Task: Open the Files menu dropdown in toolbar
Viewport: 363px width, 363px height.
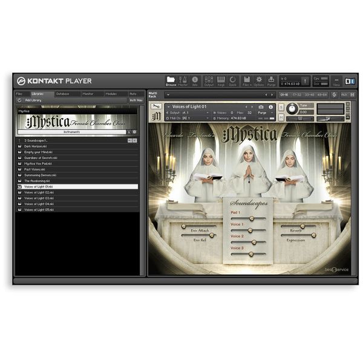Action: point(247,81)
